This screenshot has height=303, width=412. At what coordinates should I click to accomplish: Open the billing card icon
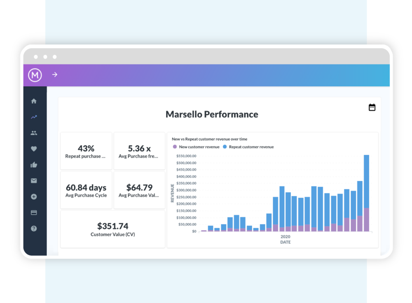[x=34, y=213]
